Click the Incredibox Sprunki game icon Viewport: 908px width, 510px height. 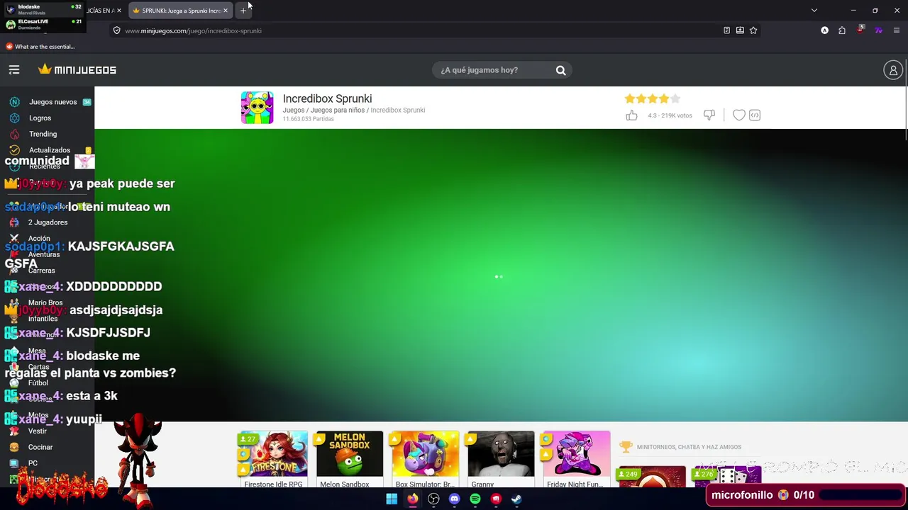pos(257,108)
